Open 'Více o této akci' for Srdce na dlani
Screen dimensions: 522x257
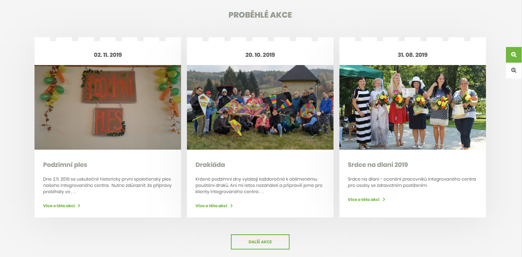(x=364, y=199)
